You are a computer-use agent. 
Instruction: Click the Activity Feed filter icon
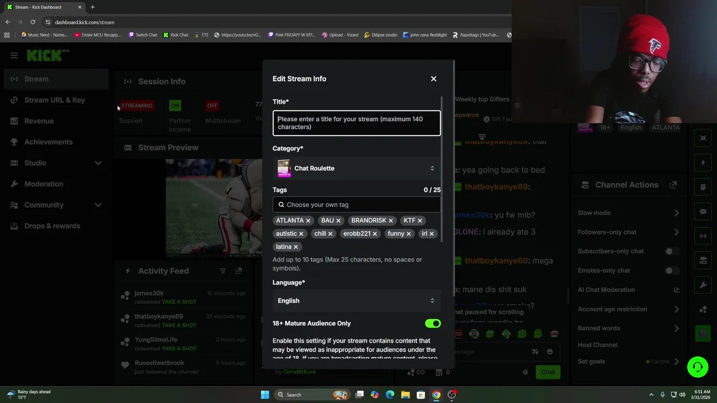(x=223, y=271)
